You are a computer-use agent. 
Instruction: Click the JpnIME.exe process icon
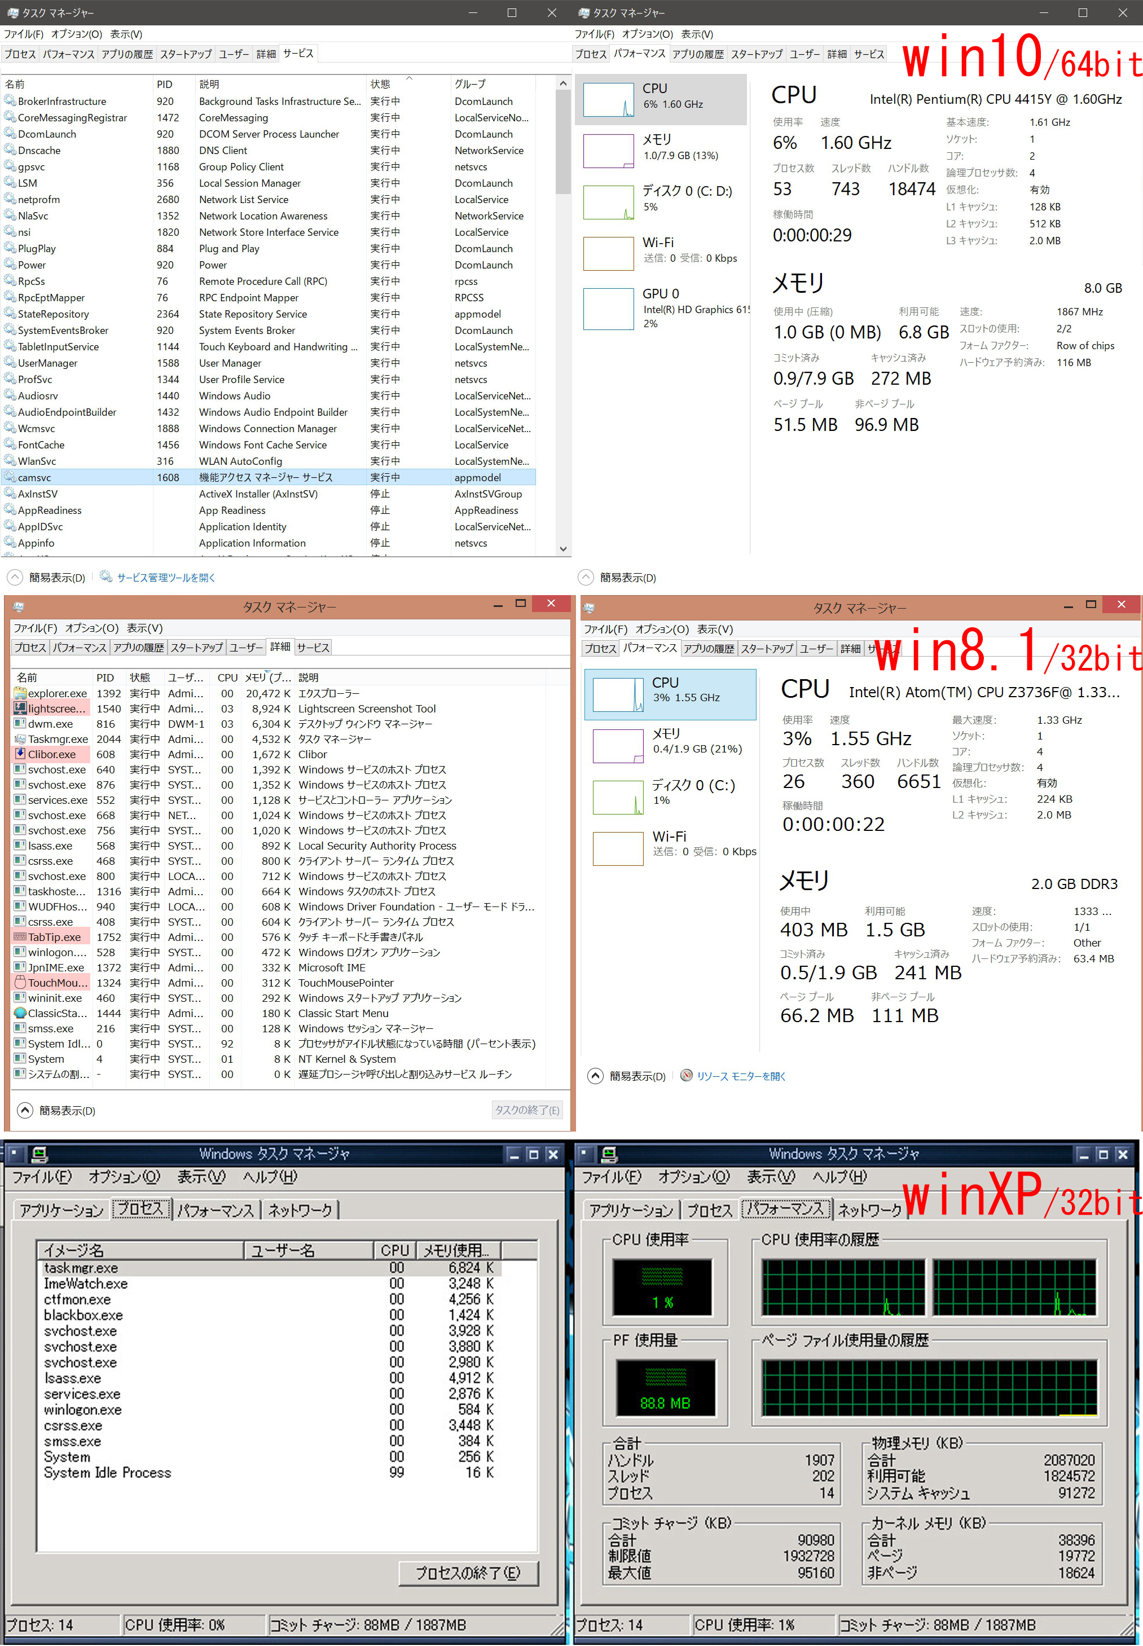click(21, 967)
